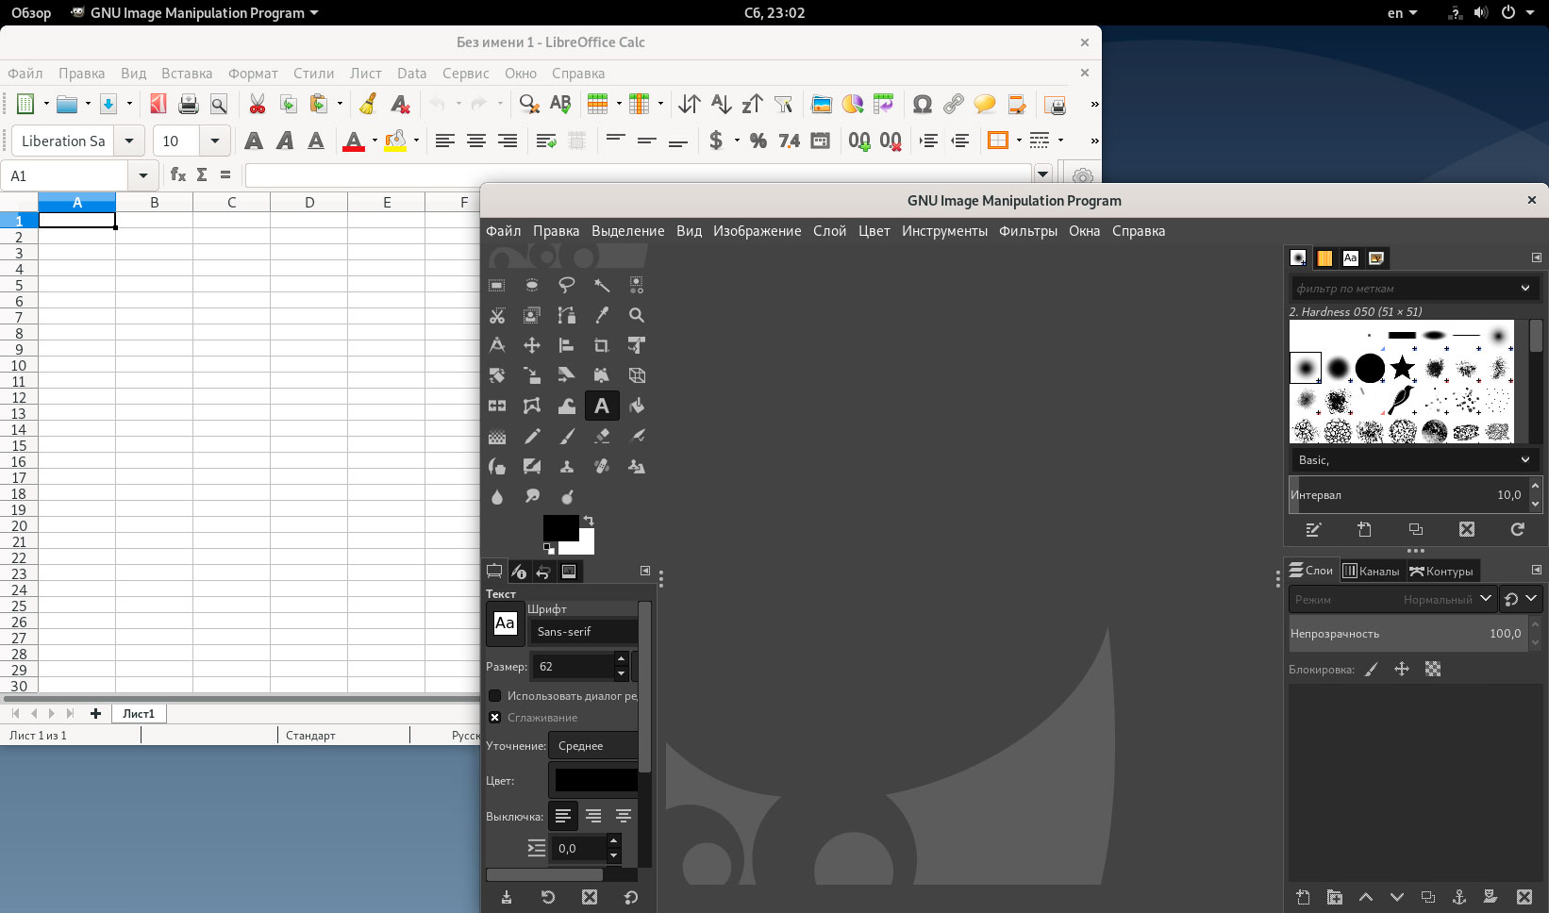
Task: Choose the Move tool
Action: point(532,345)
